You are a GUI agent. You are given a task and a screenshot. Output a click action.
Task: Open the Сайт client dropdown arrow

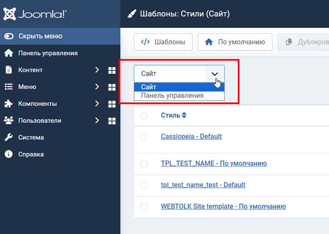point(215,74)
